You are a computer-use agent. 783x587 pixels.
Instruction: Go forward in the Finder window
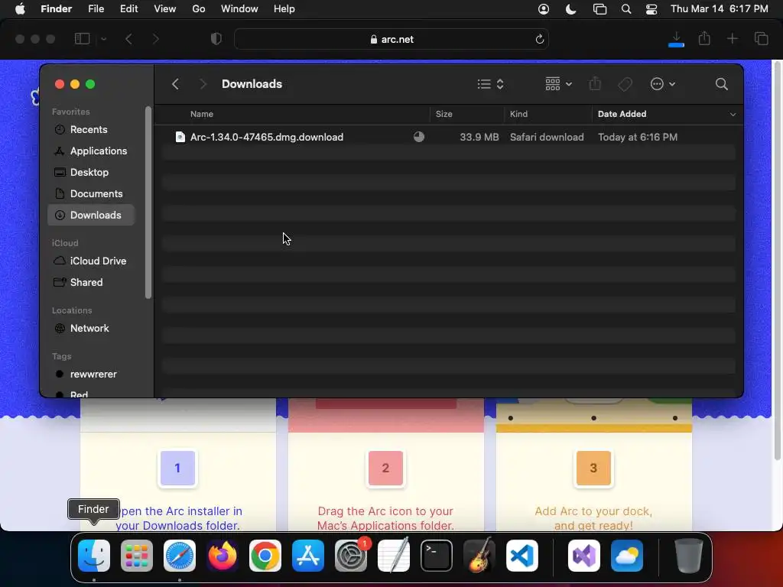click(203, 84)
